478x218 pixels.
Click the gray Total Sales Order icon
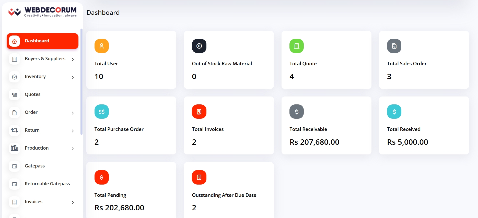tap(394, 46)
